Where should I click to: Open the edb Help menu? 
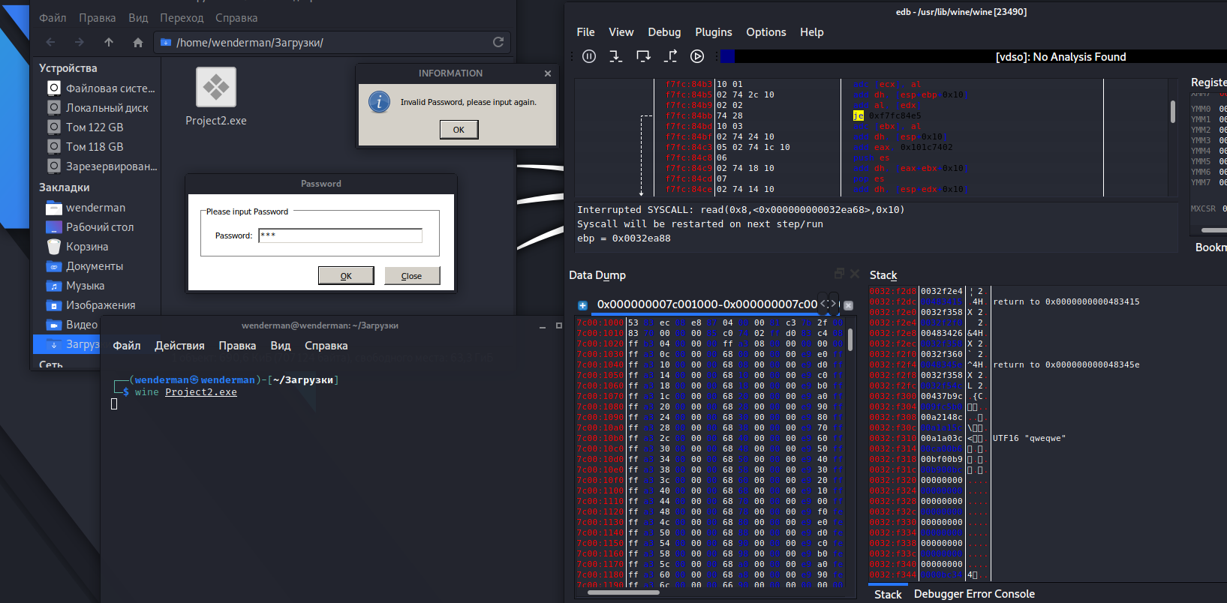[811, 32]
